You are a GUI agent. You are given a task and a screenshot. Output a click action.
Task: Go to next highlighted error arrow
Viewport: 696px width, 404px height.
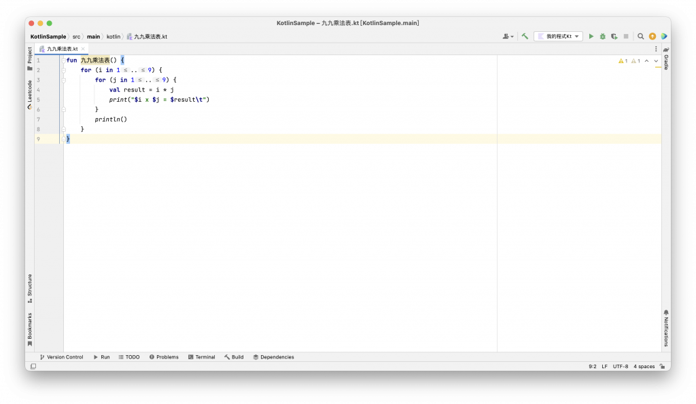(x=656, y=60)
